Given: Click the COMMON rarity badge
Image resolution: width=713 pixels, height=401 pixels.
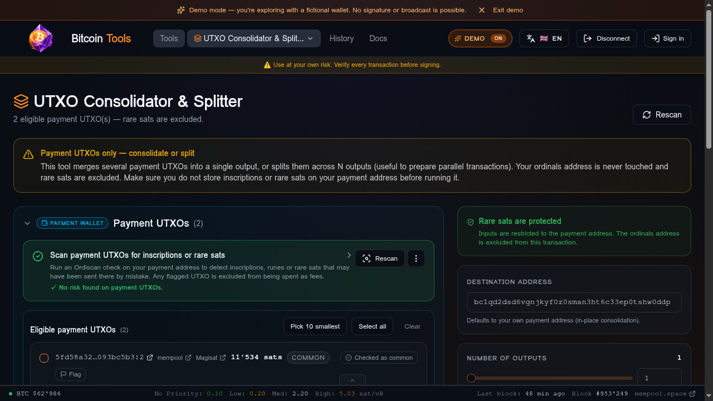Looking at the screenshot, I should click(308, 358).
